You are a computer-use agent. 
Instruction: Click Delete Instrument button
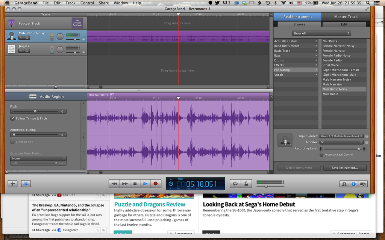[299, 168]
